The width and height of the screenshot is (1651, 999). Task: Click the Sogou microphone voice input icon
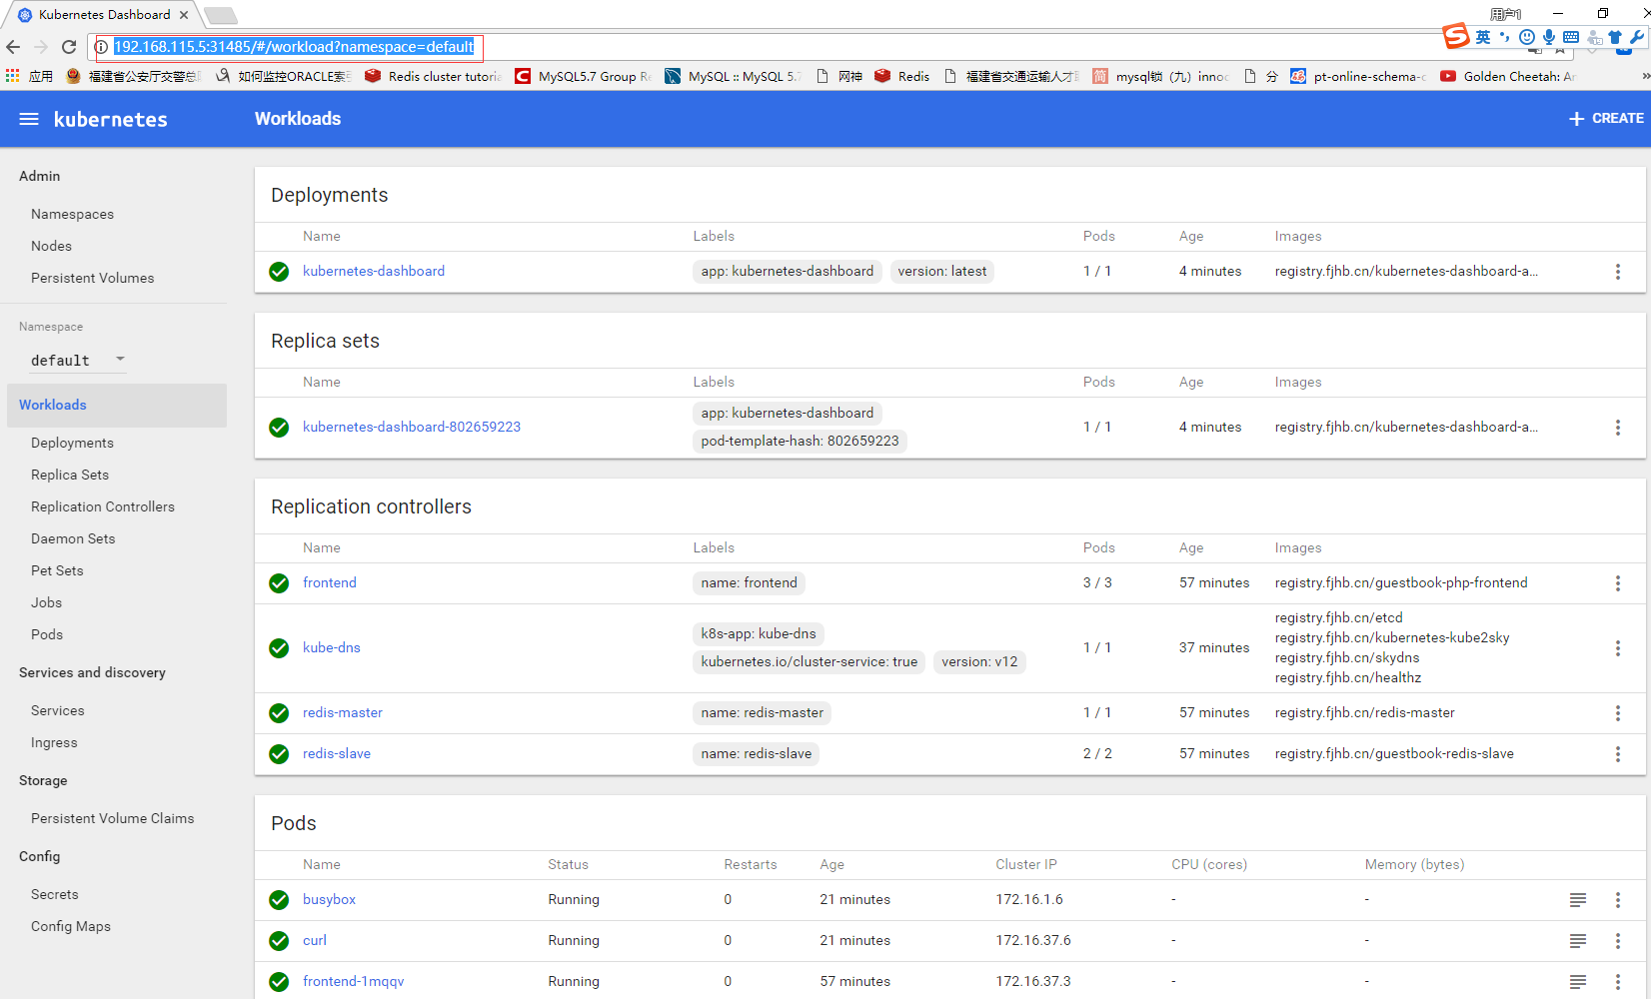(x=1548, y=37)
